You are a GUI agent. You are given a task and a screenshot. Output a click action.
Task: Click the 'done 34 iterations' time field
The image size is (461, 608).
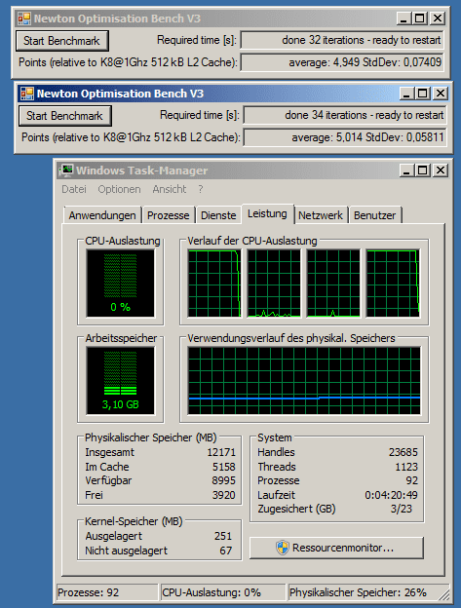[x=345, y=115]
